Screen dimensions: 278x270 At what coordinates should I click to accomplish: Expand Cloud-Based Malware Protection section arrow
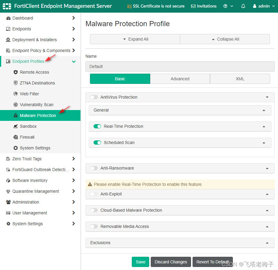coord(267,210)
